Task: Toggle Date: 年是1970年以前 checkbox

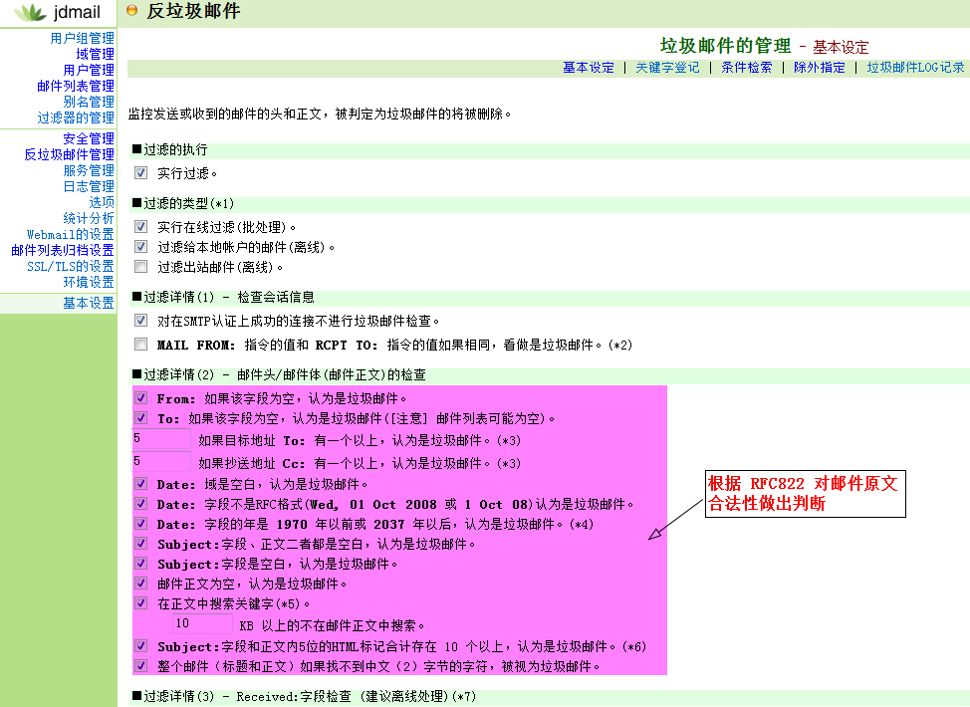Action: coord(141,524)
